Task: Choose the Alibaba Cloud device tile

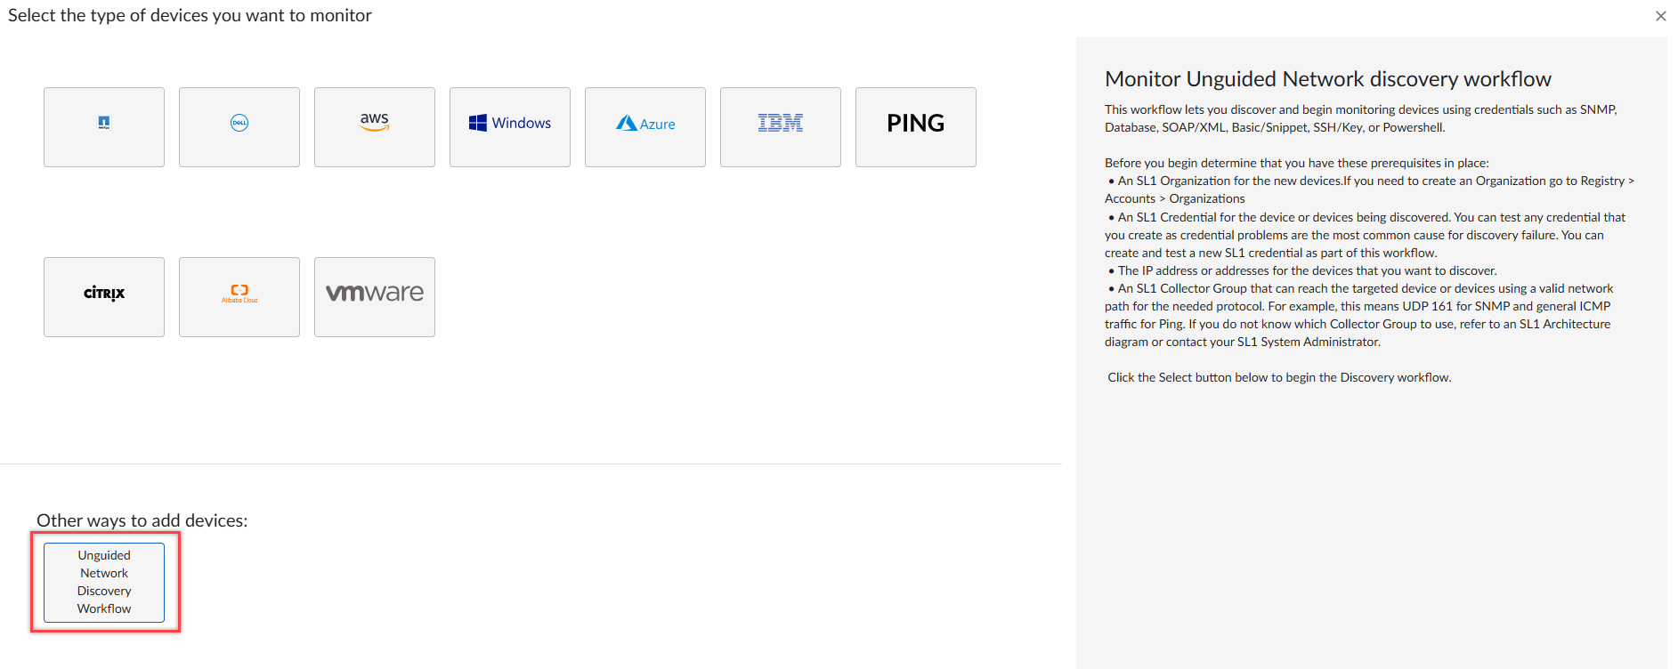Action: [x=239, y=297]
